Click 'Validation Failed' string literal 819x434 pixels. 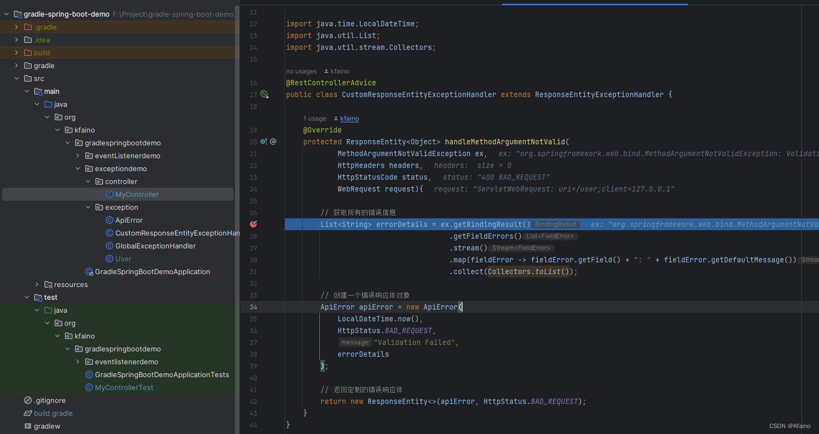(414, 342)
